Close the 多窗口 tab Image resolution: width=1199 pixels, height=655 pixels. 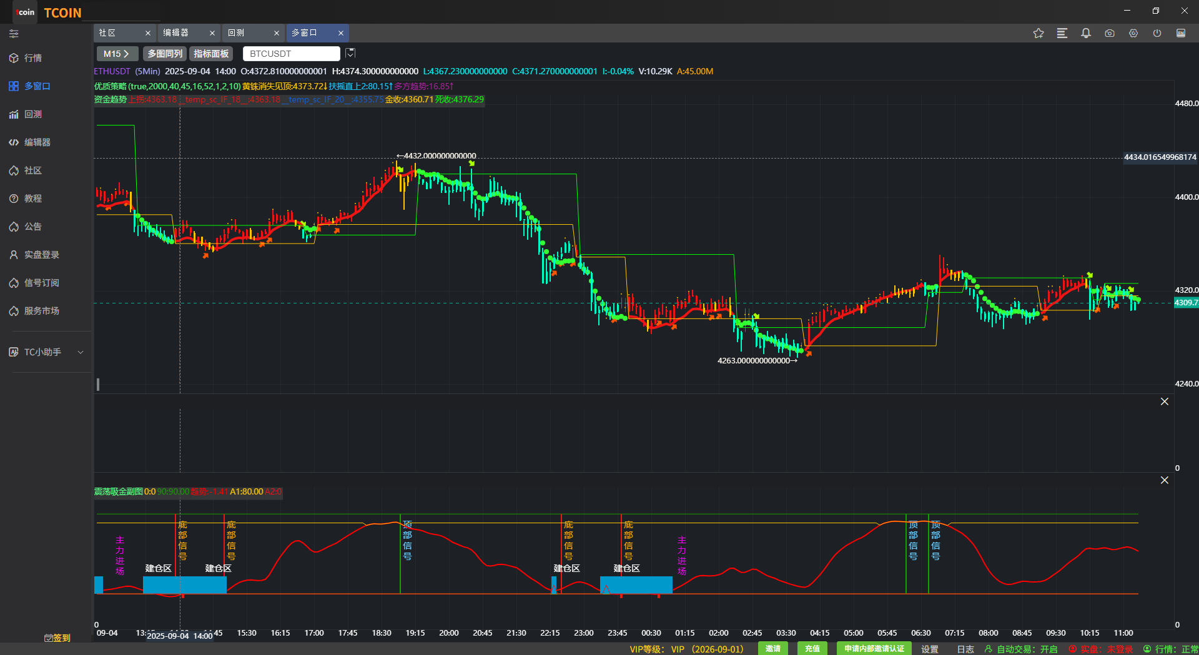click(341, 33)
